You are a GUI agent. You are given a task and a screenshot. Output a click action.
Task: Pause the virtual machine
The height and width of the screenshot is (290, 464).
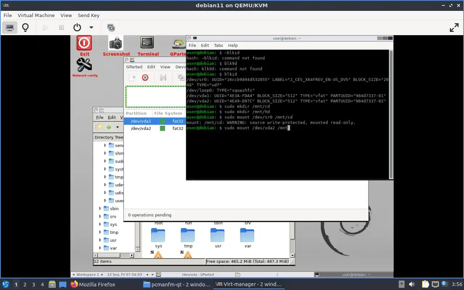62,28
